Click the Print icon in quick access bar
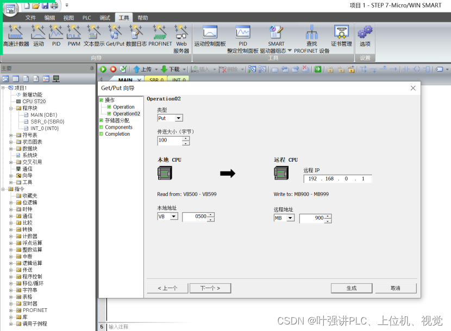The height and width of the screenshot is (331, 451). pos(54,5)
